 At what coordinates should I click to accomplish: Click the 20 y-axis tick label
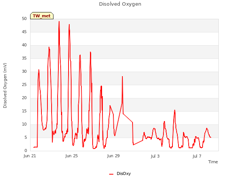coord(24,98)
